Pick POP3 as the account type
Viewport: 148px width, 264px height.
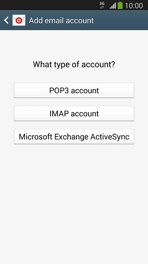74,90
